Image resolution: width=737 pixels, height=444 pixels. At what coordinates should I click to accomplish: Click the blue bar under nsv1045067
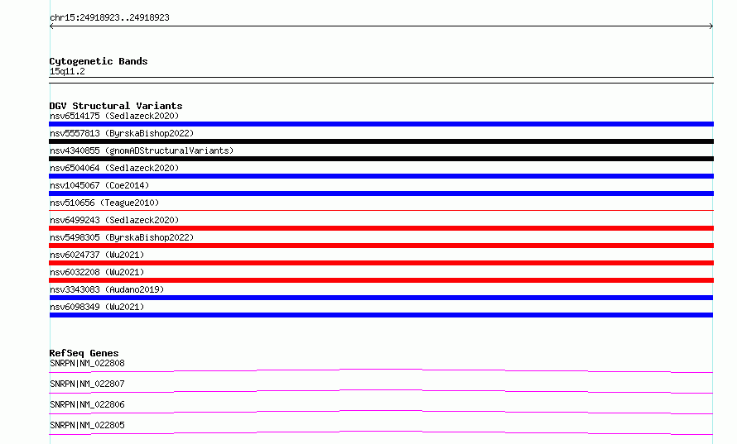click(x=381, y=193)
